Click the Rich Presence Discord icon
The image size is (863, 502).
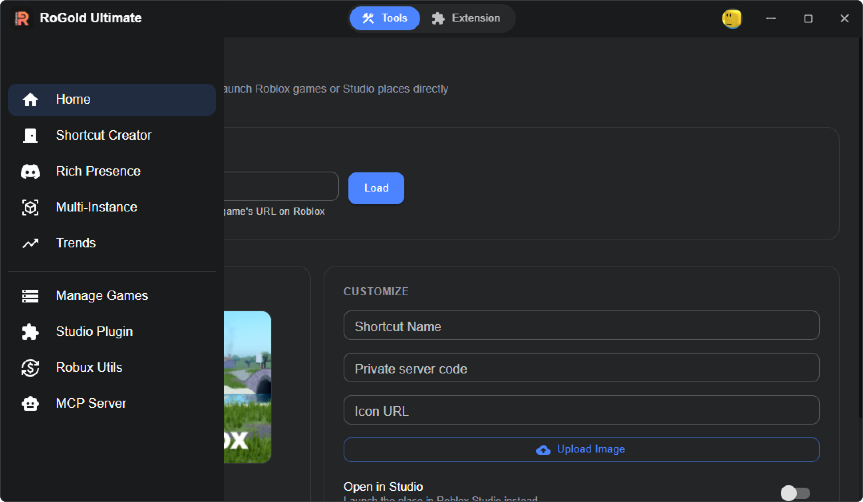coord(30,172)
